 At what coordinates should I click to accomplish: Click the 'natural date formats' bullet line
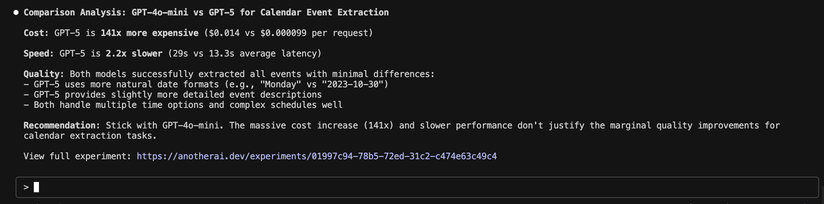click(206, 84)
